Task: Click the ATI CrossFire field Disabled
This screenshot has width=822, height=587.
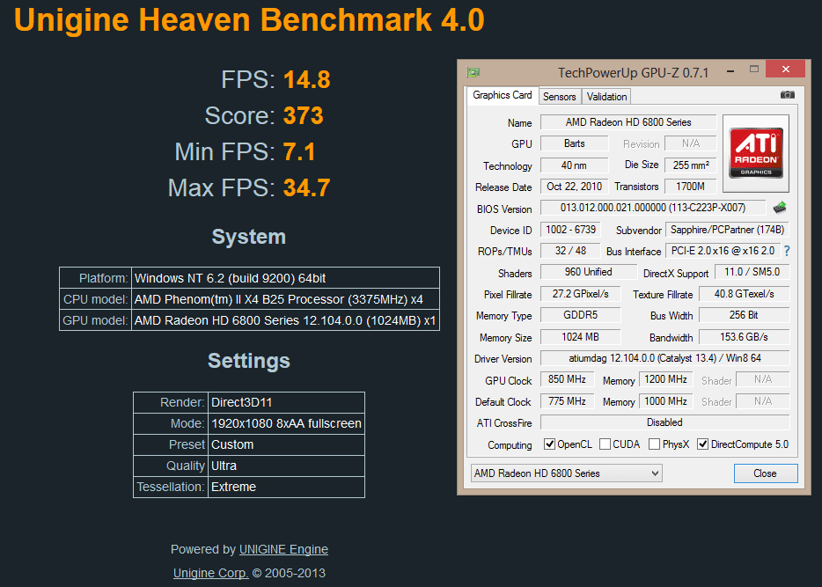Action: click(x=664, y=422)
